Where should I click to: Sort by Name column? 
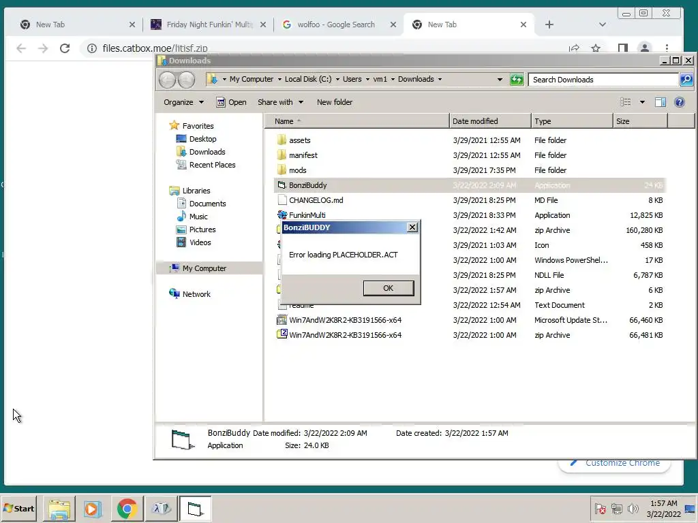click(357, 121)
